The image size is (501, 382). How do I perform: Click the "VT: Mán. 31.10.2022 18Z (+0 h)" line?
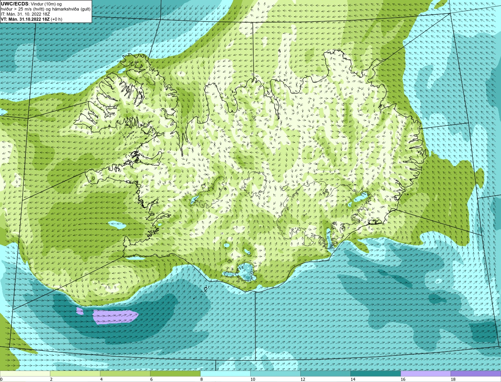coord(32,19)
